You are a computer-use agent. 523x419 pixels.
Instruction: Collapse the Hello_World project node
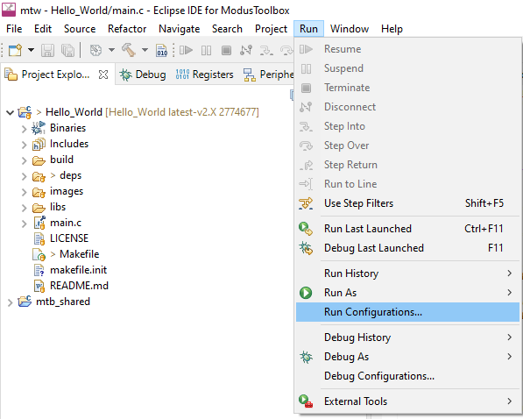(x=10, y=112)
